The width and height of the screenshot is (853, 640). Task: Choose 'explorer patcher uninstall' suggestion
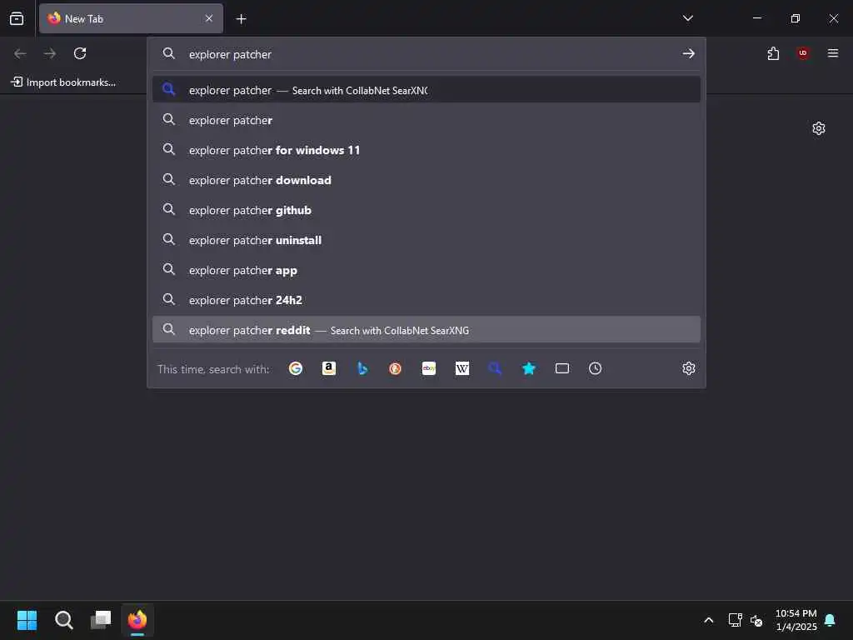point(426,240)
